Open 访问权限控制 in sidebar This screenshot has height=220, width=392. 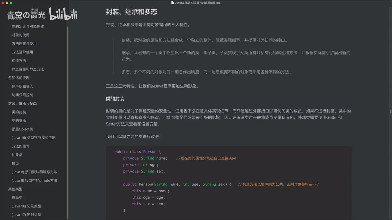22,95
